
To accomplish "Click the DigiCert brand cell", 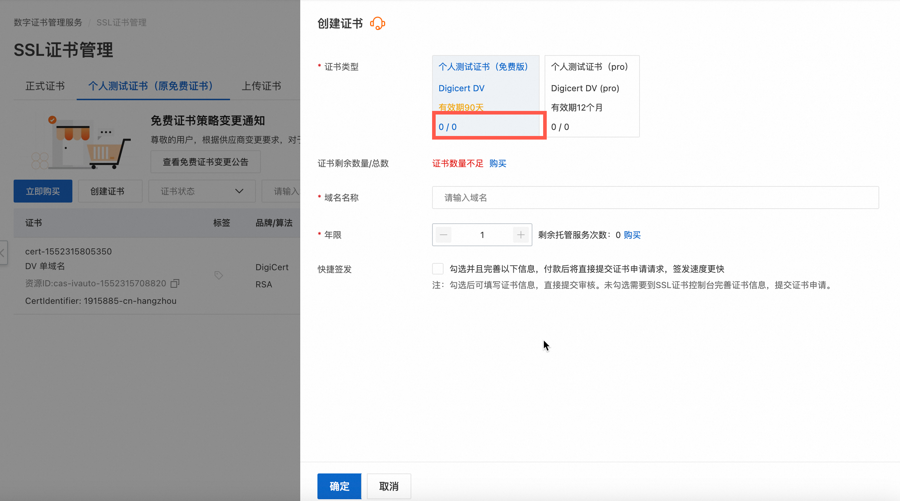I will tap(272, 267).
